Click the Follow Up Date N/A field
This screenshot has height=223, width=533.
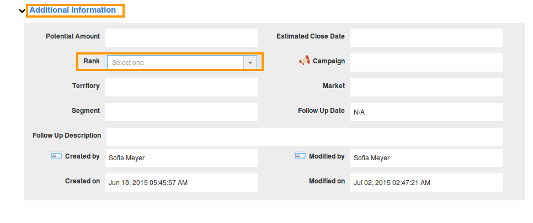[427, 112]
